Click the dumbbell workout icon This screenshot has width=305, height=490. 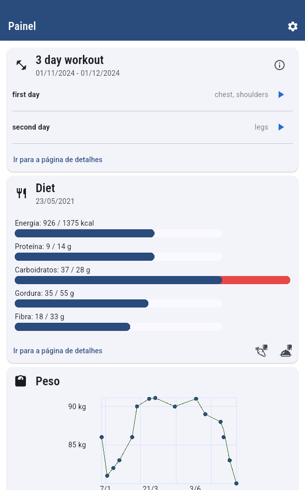pos(21,65)
